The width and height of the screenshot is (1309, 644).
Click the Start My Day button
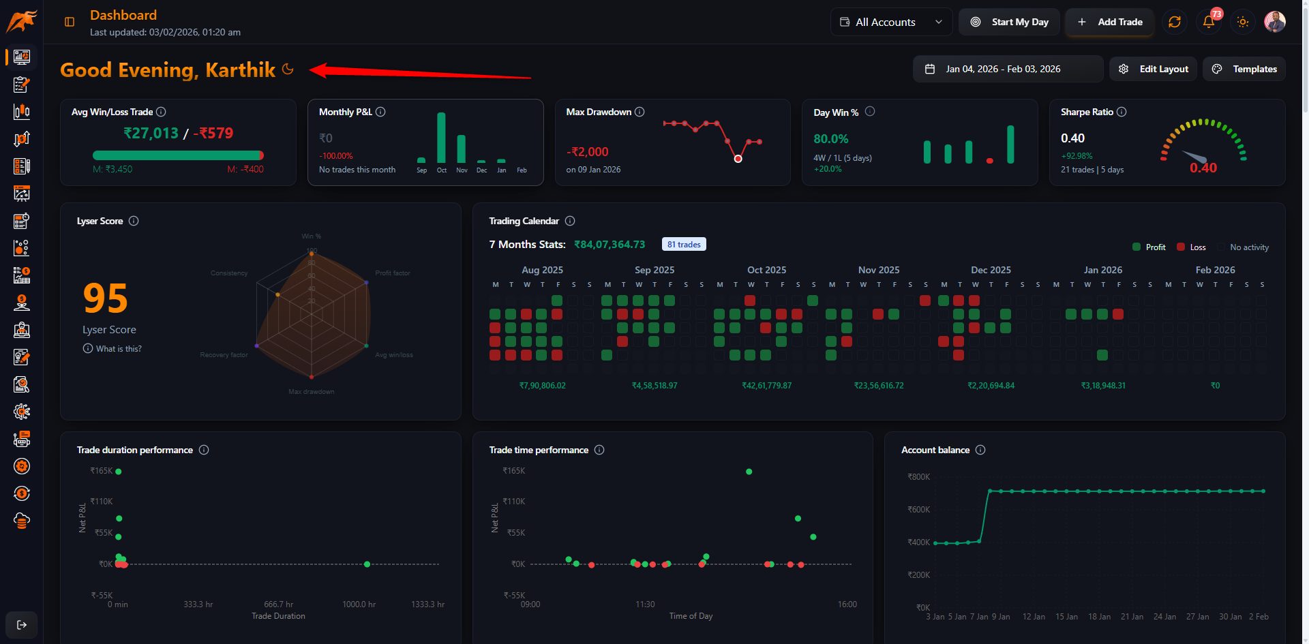pyautogui.click(x=1009, y=22)
